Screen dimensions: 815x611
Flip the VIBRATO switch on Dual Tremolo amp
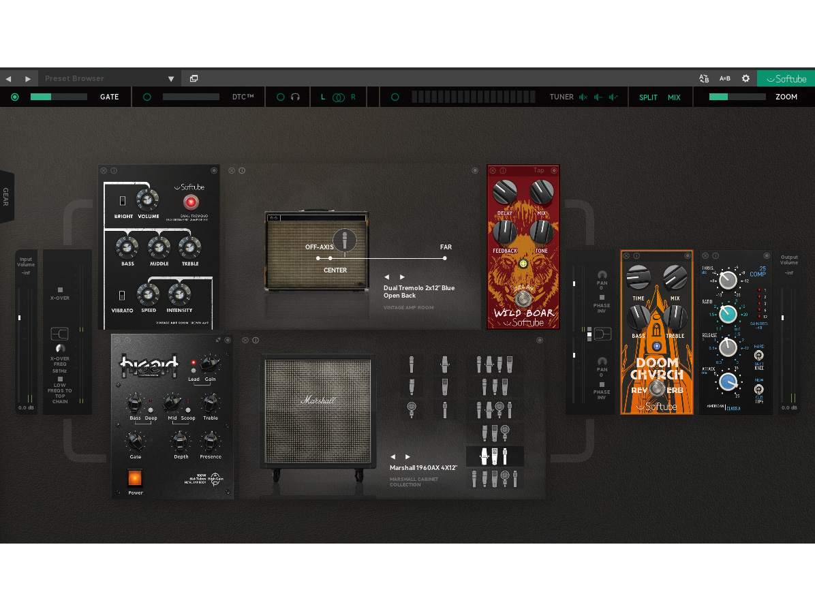tap(121, 296)
